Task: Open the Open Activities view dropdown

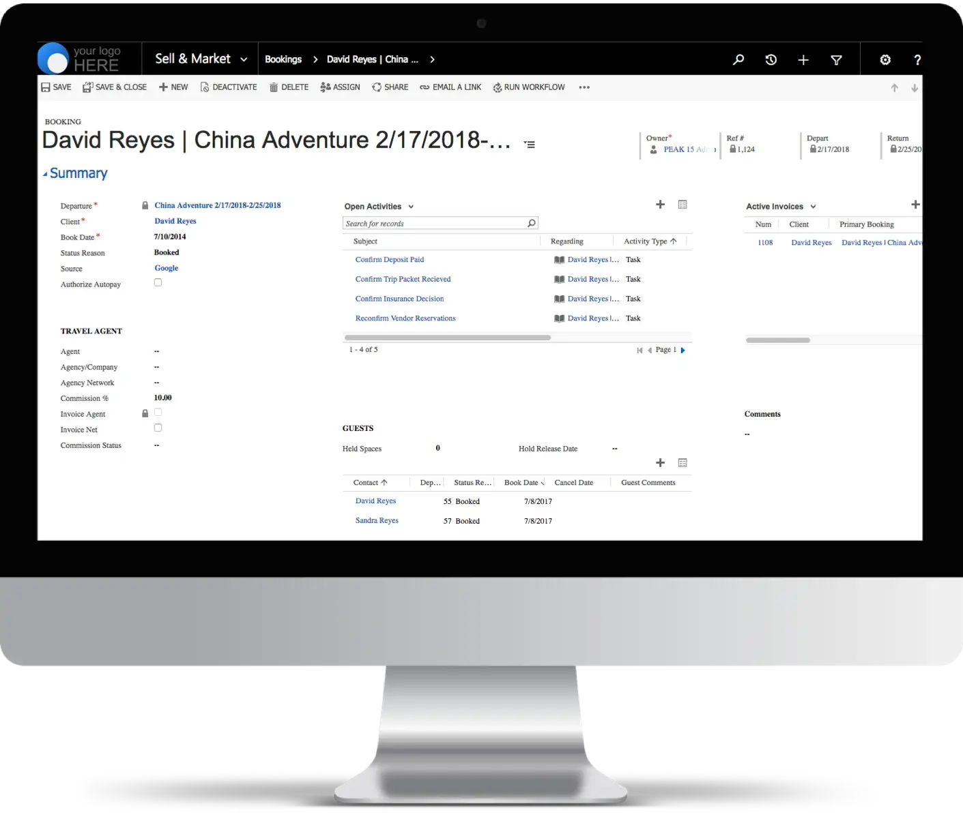Action: pos(411,207)
